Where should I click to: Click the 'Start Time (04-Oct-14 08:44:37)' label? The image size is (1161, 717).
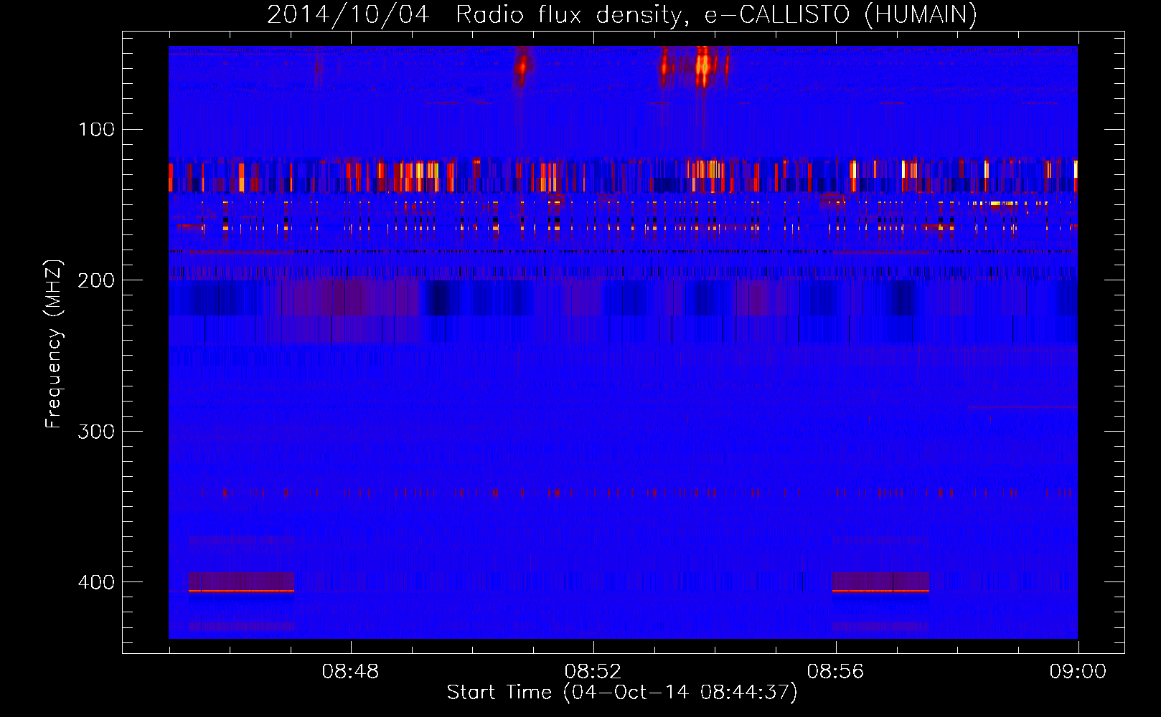click(622, 693)
